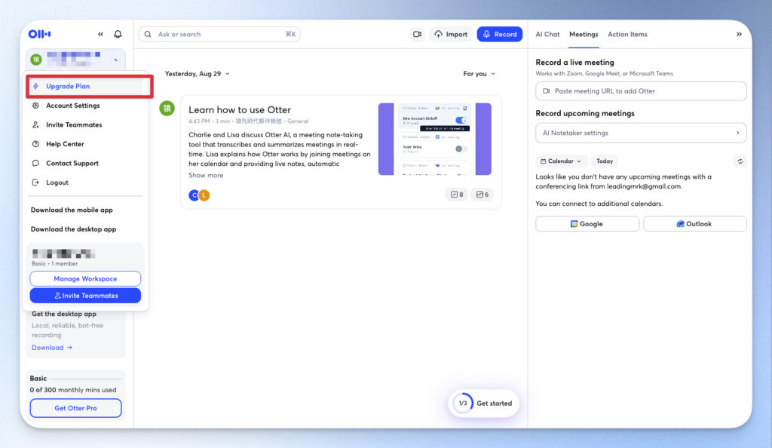Click the action items count icon showing 8

[x=457, y=195]
